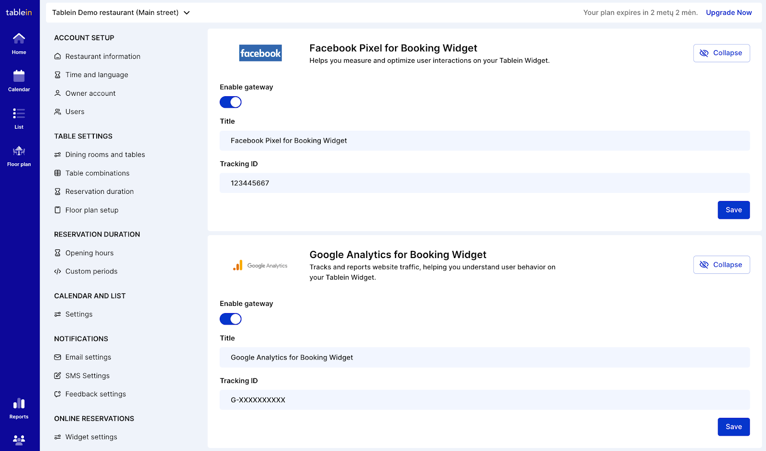766x451 pixels.
Task: Click the Google Analytics Tracking ID field
Action: pos(484,400)
